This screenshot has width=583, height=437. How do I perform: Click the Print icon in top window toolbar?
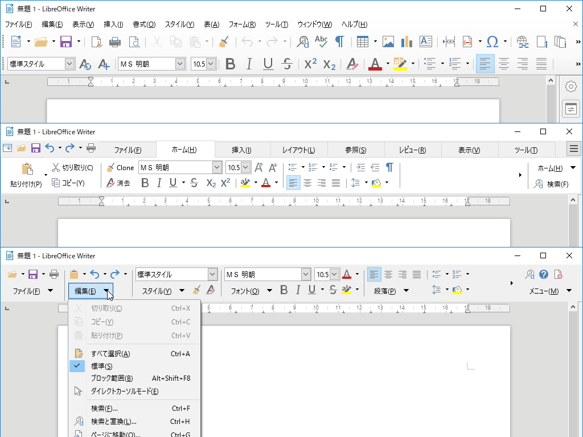115,42
